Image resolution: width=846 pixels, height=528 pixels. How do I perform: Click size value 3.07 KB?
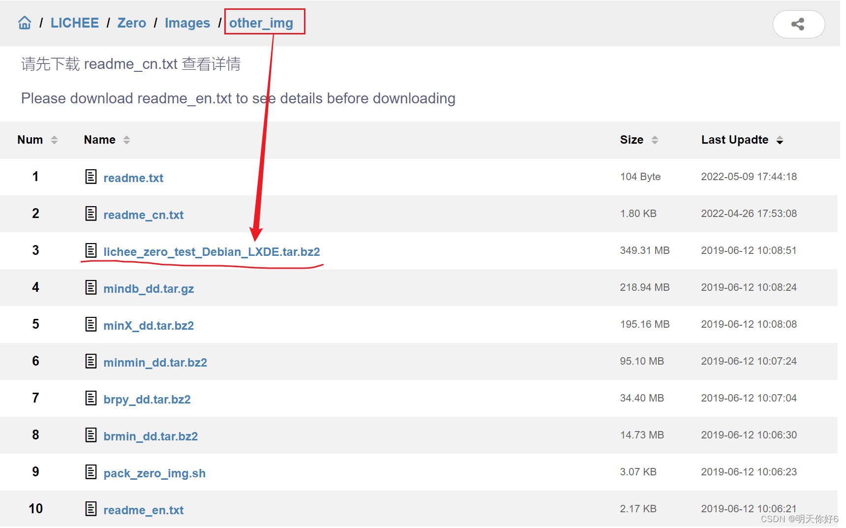[x=638, y=472]
